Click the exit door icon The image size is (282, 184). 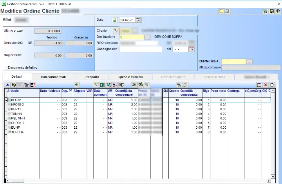pyautogui.click(x=278, y=11)
